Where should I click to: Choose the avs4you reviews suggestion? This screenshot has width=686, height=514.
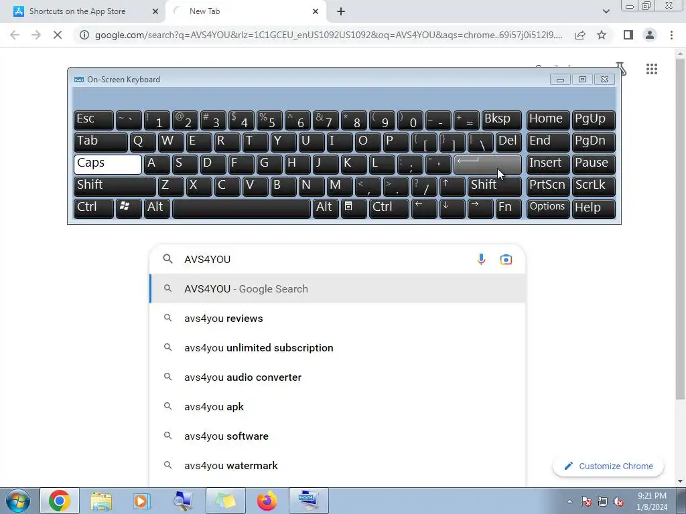[x=338, y=318]
